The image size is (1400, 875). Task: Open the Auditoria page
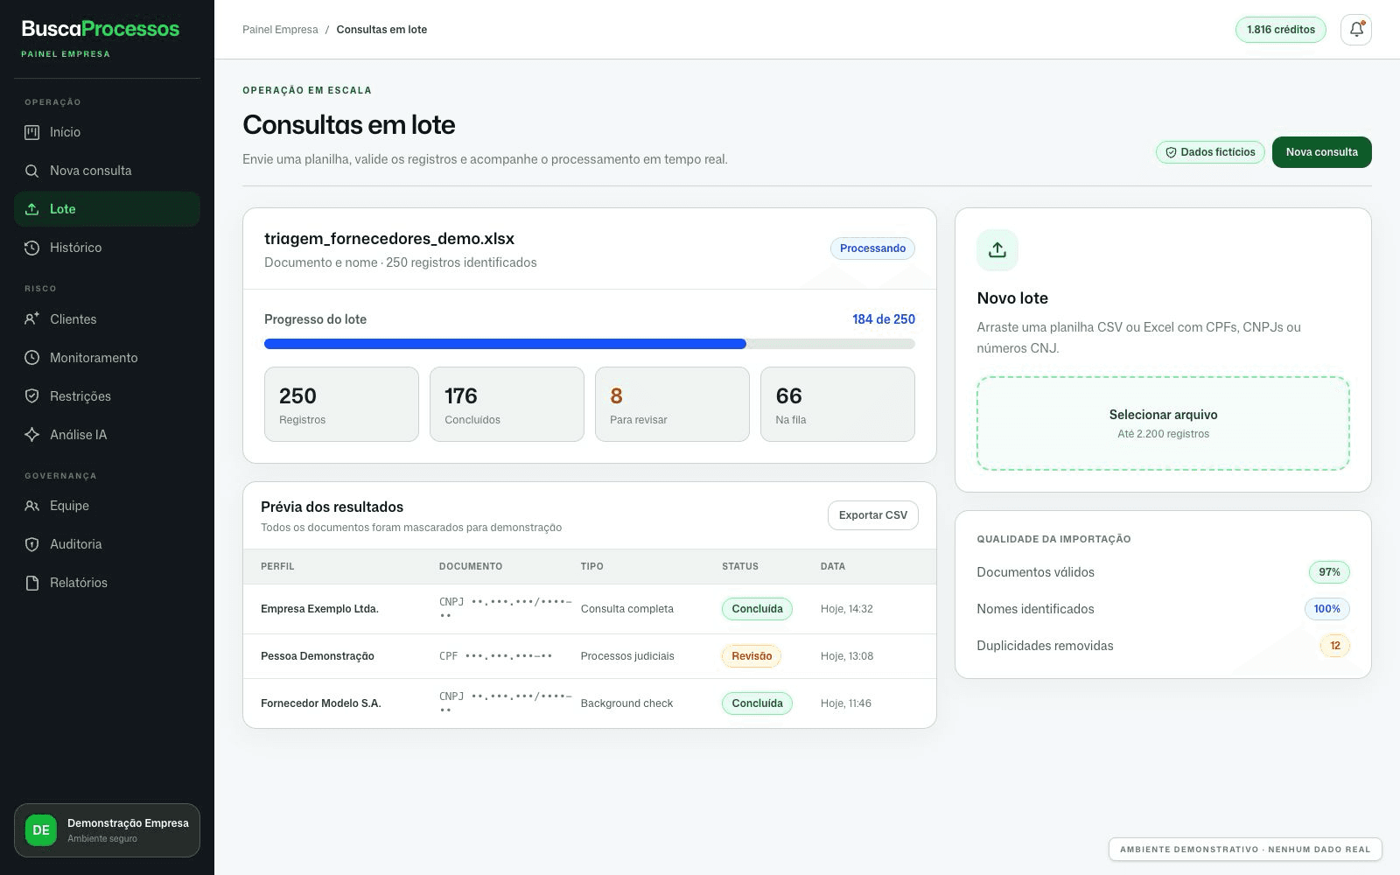(x=107, y=544)
